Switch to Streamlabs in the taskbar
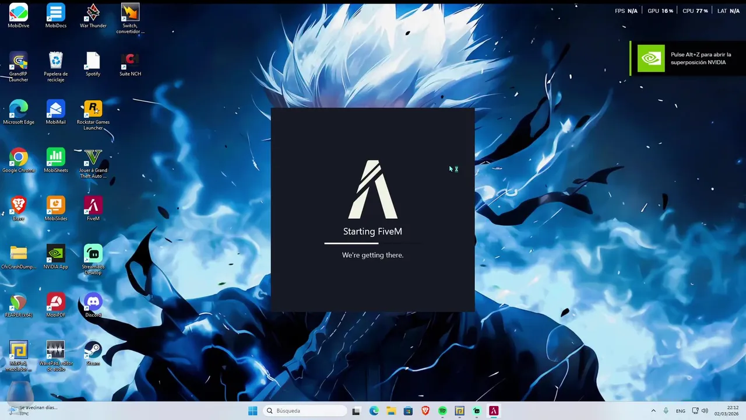Image resolution: width=746 pixels, height=420 pixels. (x=477, y=411)
